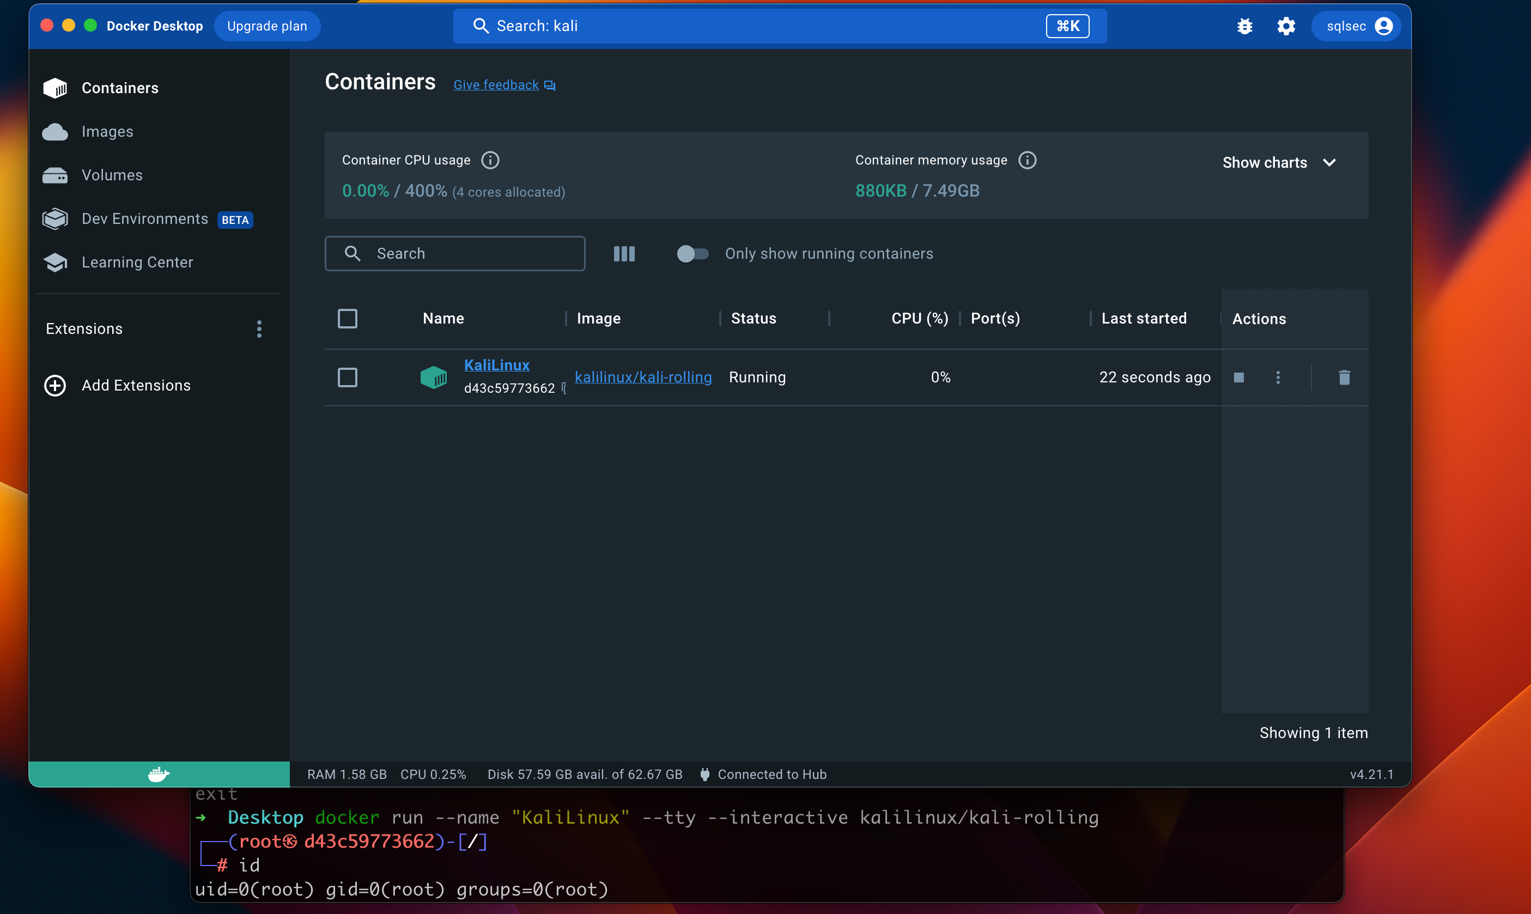The image size is (1531, 914).
Task: Show info for Container CPU usage
Action: coord(490,160)
